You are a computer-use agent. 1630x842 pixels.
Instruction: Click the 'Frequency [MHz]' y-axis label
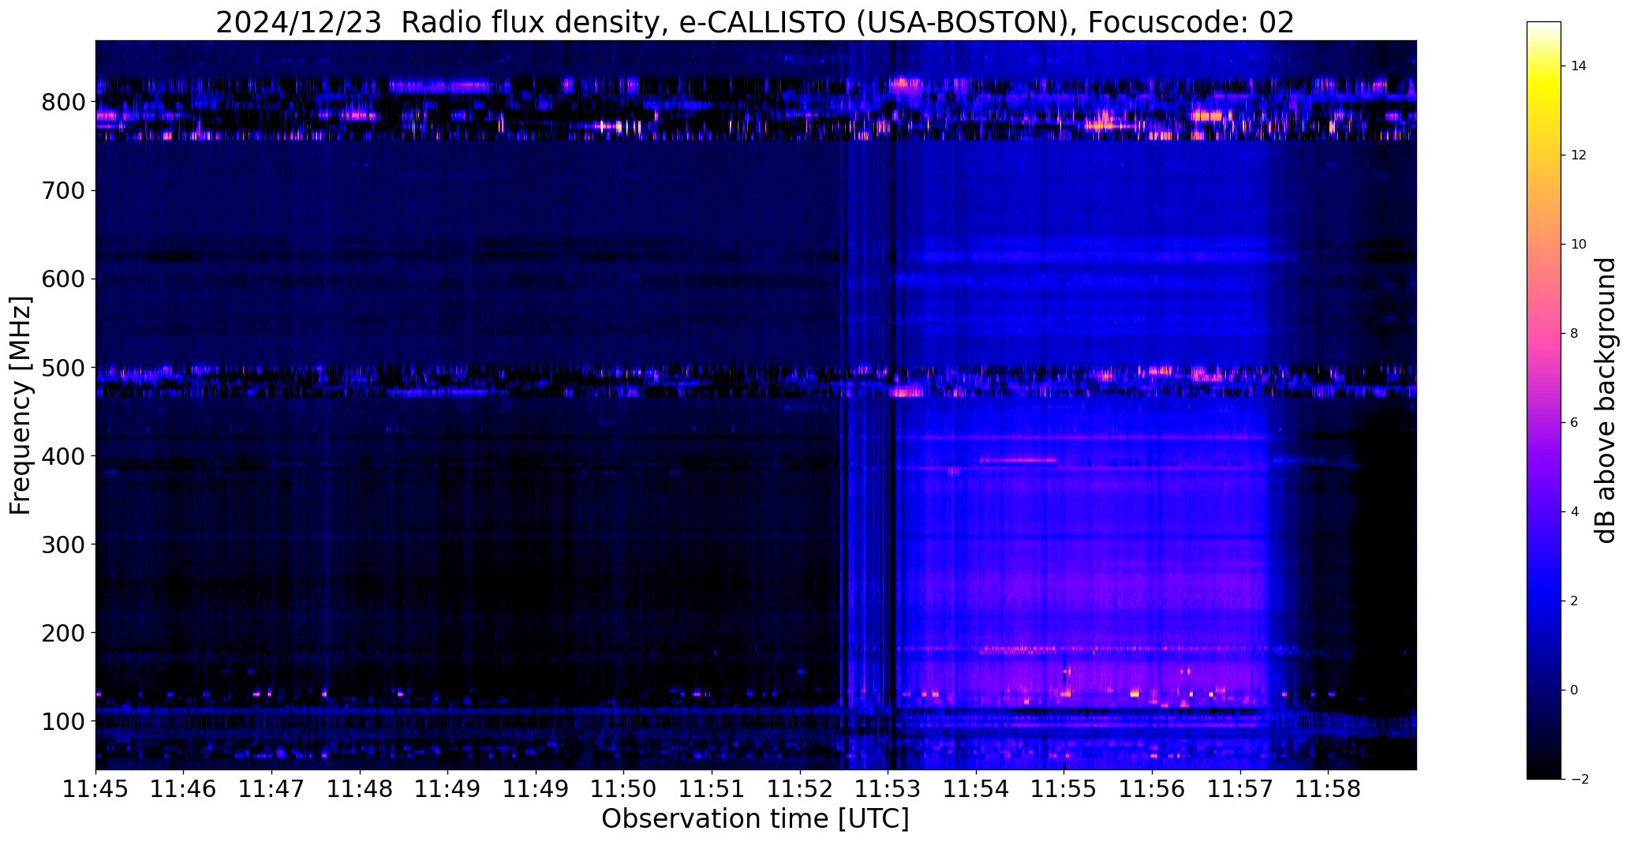click(x=21, y=406)
